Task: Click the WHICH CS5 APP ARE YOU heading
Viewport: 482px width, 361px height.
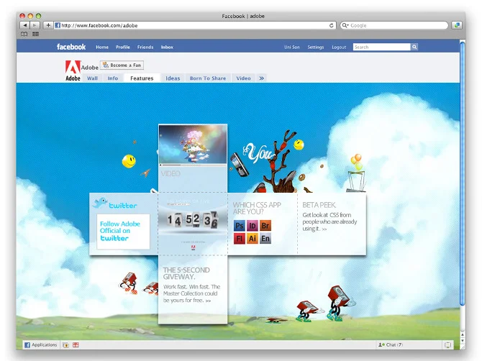Action: click(x=257, y=209)
